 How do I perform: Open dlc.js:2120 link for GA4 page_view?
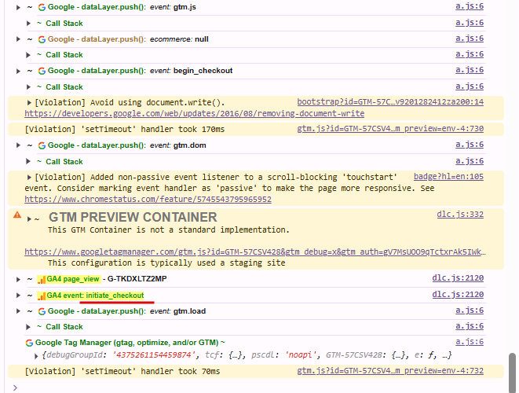(x=458, y=278)
